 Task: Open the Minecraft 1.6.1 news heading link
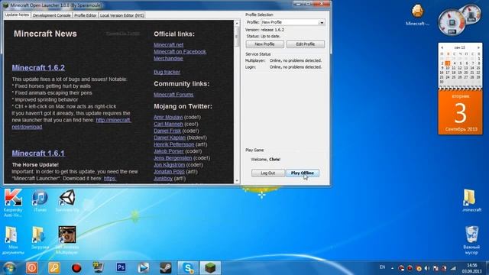pyautogui.click(x=38, y=154)
